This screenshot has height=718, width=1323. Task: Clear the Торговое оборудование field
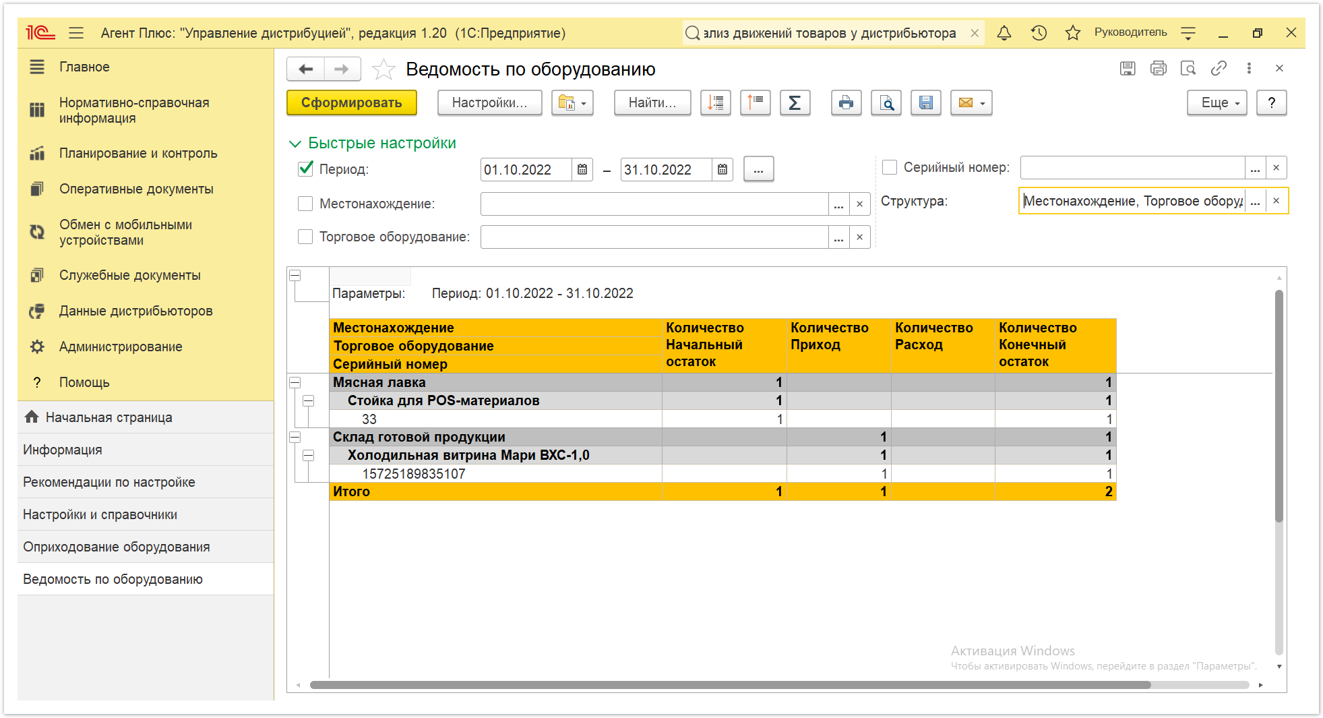coord(860,237)
